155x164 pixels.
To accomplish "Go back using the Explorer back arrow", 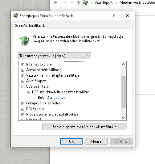I will coord(55,2).
